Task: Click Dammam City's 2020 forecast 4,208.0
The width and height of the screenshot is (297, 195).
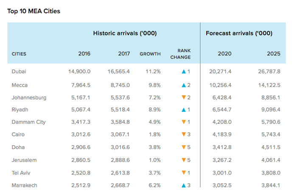Action: (222, 122)
